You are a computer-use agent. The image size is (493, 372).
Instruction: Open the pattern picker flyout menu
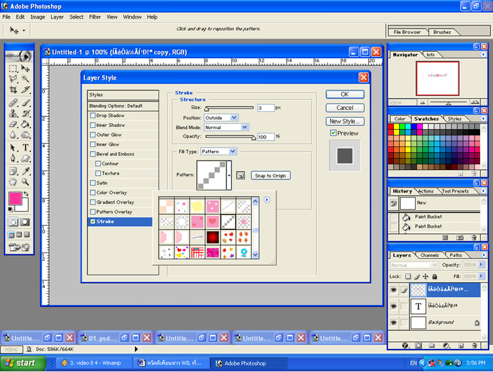click(267, 200)
